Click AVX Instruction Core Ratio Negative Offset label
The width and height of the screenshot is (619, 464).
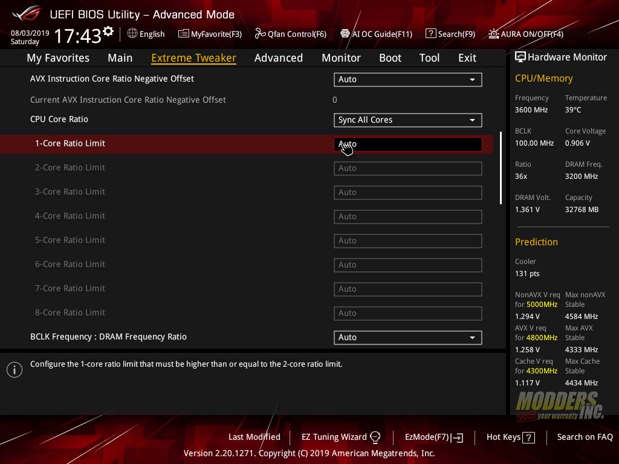point(112,79)
